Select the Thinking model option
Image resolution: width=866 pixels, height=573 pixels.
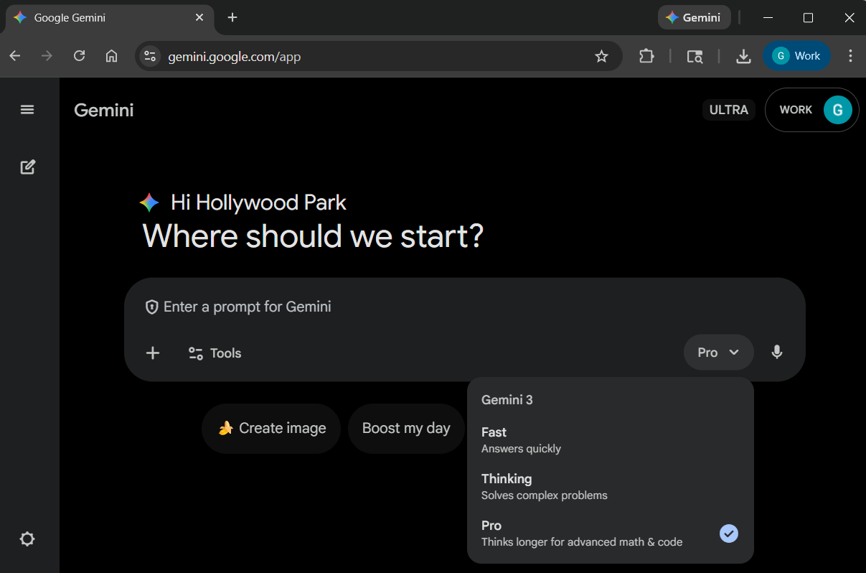[610, 486]
